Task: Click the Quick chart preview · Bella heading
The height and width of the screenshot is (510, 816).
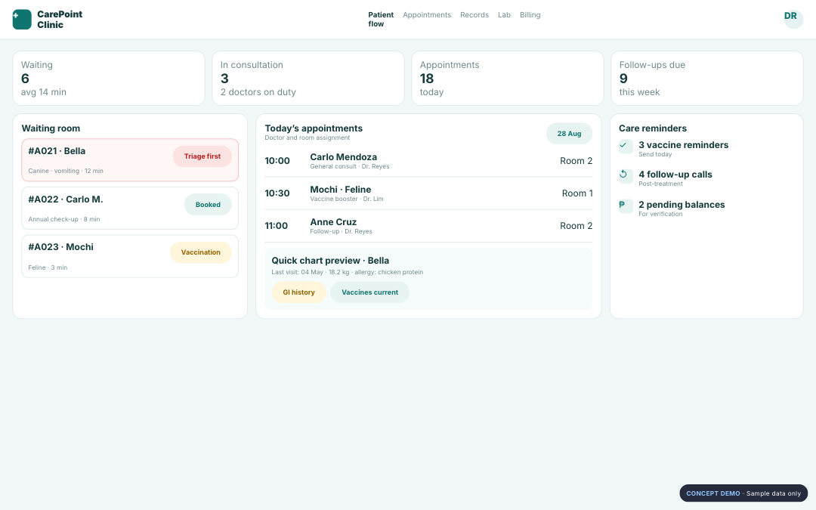Action: pos(330,261)
